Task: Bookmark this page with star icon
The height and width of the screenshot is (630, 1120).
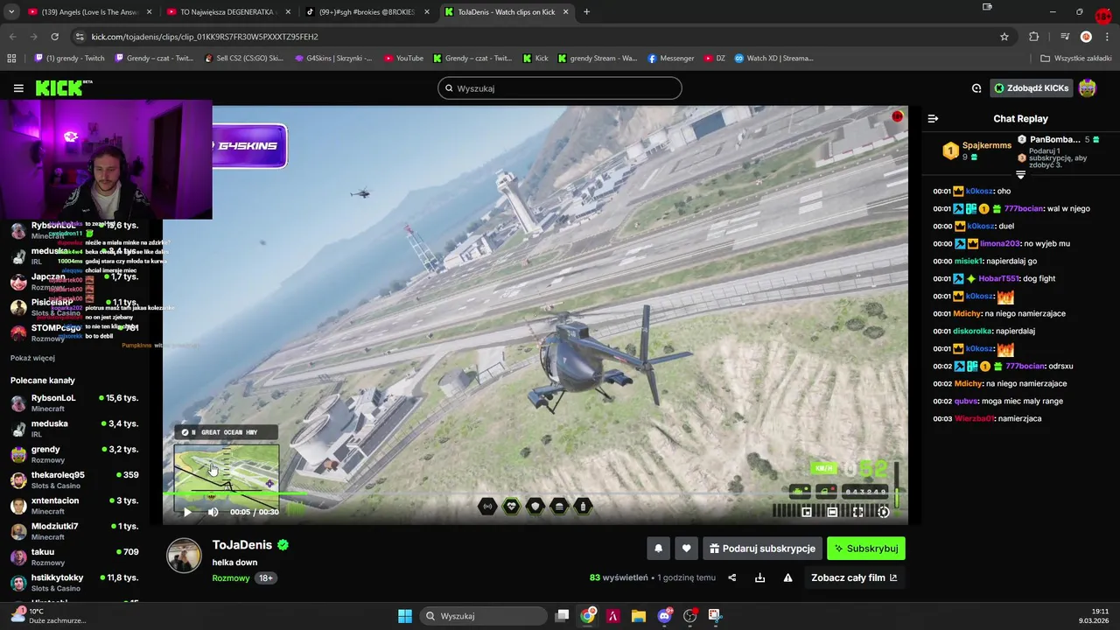Action: click(x=1004, y=37)
